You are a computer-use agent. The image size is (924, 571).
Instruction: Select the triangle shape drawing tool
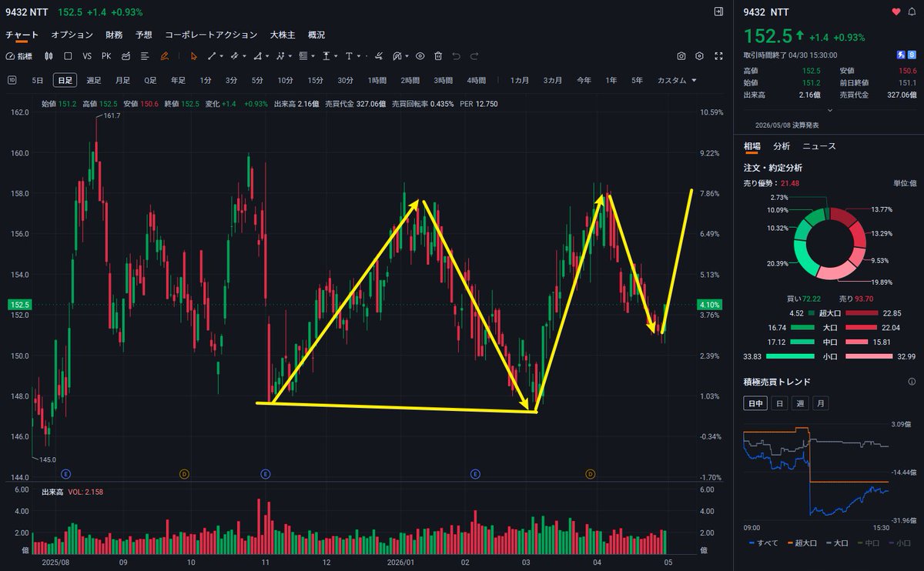pos(257,56)
